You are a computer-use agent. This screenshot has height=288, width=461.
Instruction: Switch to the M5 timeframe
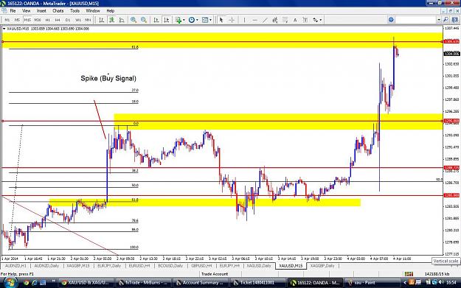17,20
